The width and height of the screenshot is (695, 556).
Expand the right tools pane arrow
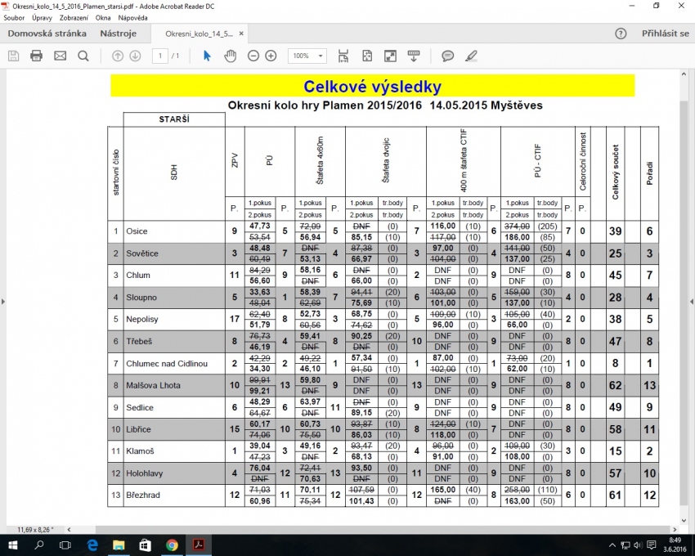692,302
